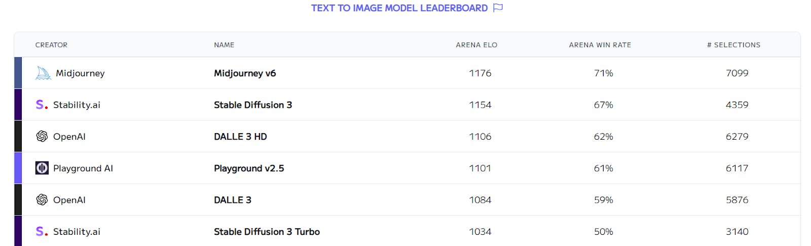Click the Stability.ai logo beside Stable Diffusion 3 Turbo
This screenshot has width=811, height=246.
[42, 231]
